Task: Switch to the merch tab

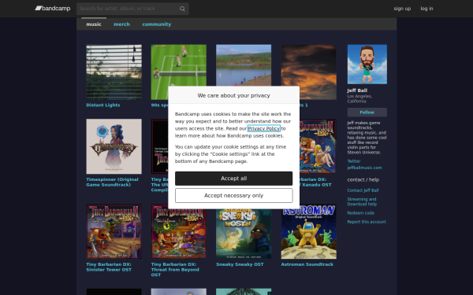Action: point(121,24)
